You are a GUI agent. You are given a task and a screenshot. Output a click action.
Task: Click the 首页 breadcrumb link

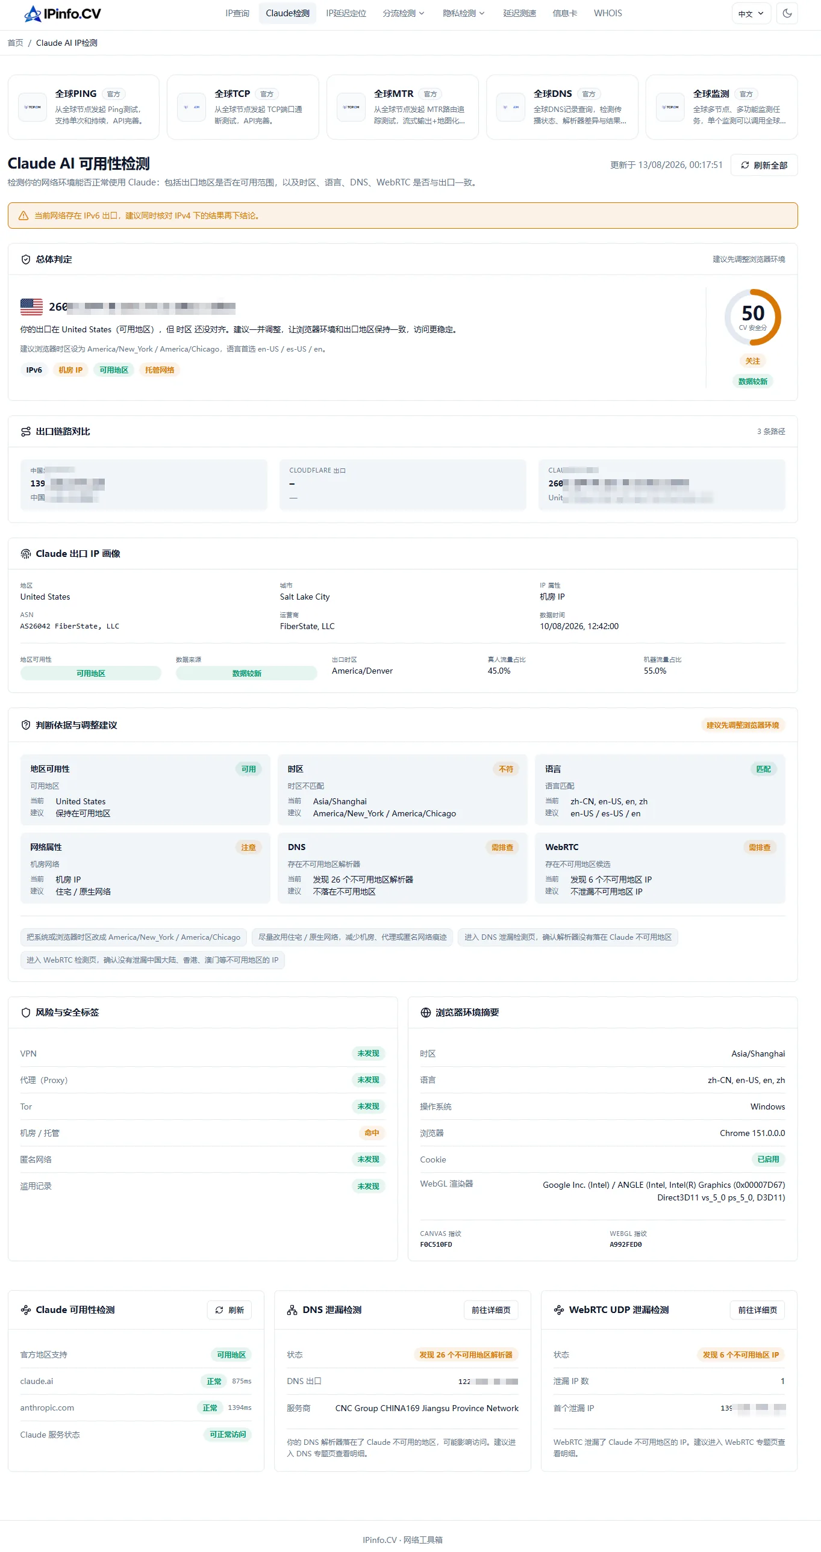point(15,43)
